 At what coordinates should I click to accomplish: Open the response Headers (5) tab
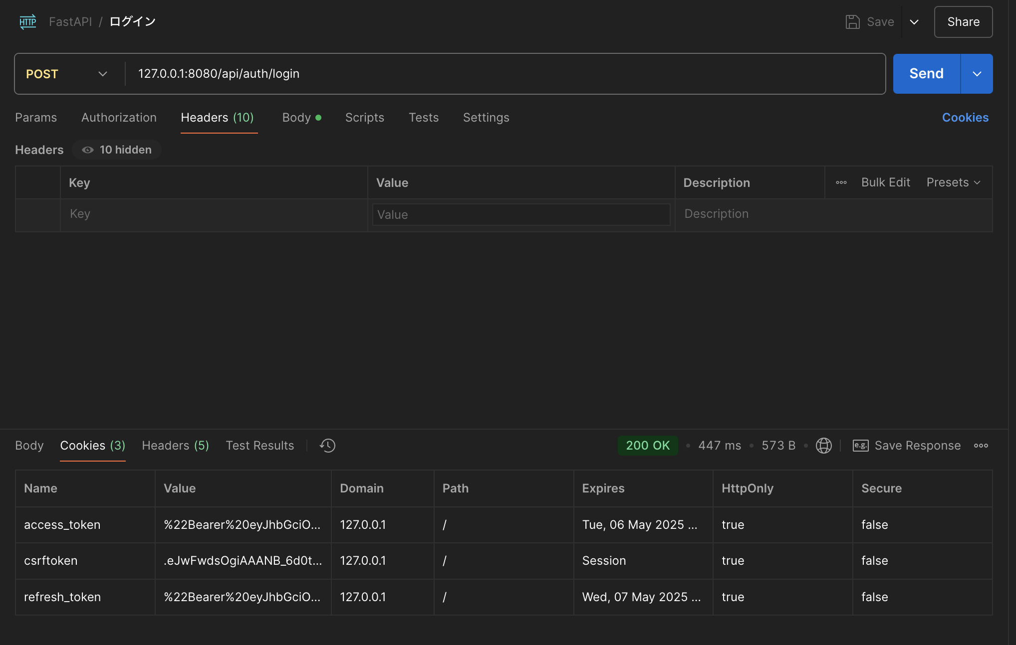[175, 445]
